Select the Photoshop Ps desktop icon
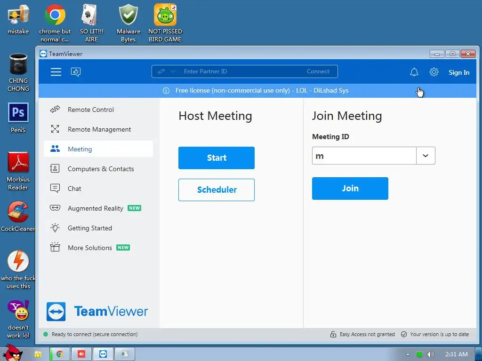This screenshot has height=361, width=482. [18, 118]
